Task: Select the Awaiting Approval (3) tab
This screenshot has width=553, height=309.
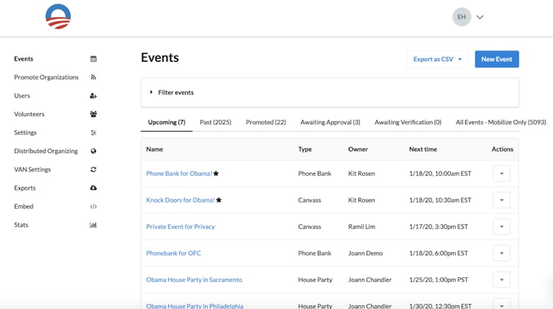Action: click(x=330, y=122)
